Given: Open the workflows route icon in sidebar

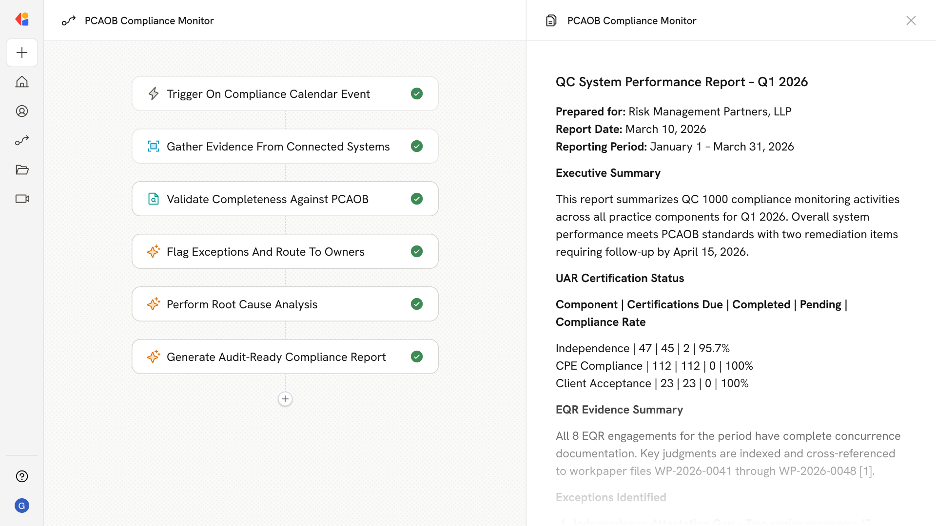Looking at the screenshot, I should click(22, 140).
